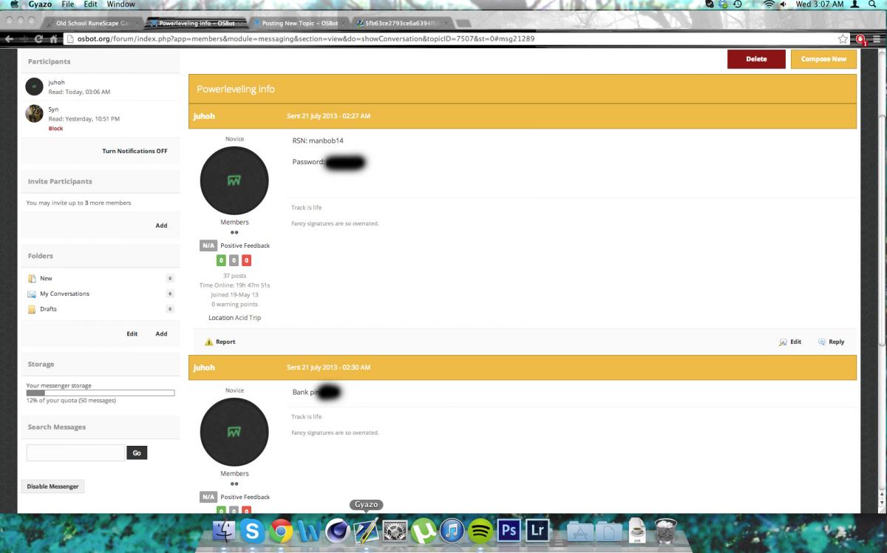The width and height of the screenshot is (887, 553).
Task: Click the Reply icon on first message
Action: [x=822, y=342]
